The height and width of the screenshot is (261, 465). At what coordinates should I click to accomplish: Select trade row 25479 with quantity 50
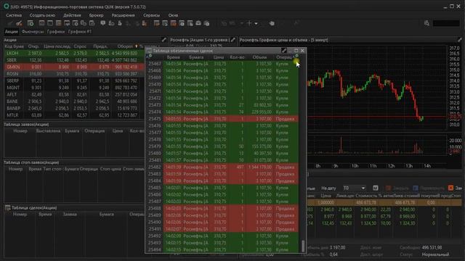[223, 146]
